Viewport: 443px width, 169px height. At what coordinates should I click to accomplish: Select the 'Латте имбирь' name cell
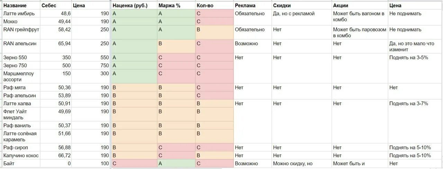coord(20,14)
